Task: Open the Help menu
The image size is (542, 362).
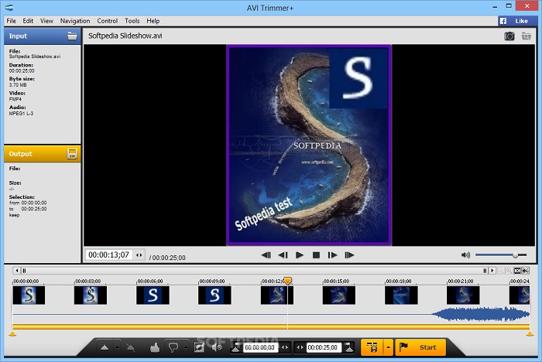Action: [x=153, y=21]
